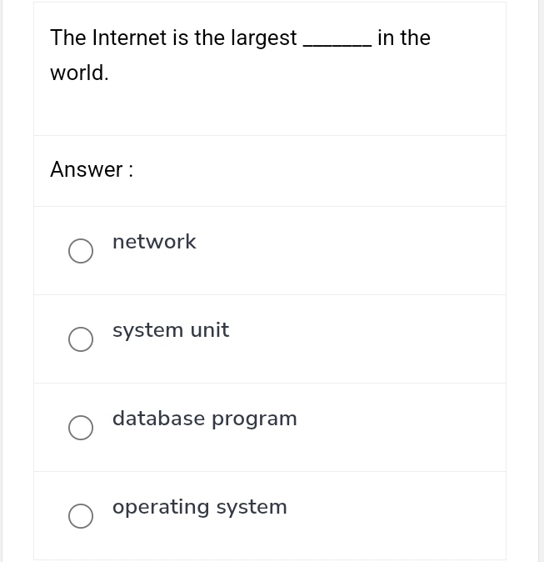
Task: Click the "operating system" answer label
Action: 199,507
